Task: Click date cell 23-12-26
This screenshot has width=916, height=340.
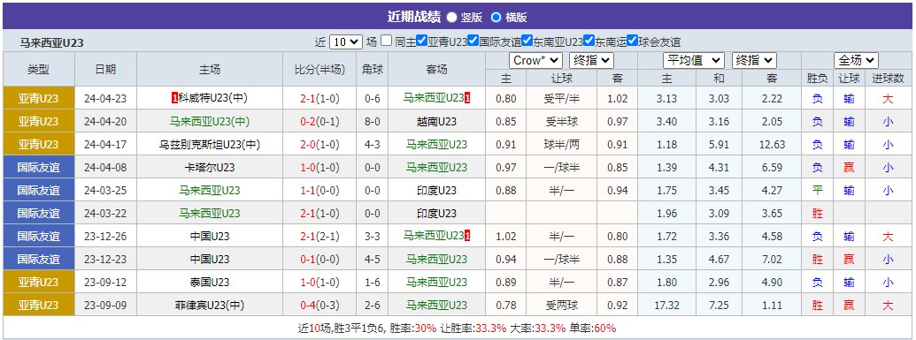Action: coord(105,236)
